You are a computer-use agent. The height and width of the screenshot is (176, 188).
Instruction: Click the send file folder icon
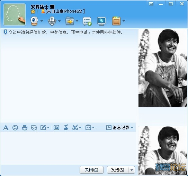70,21
